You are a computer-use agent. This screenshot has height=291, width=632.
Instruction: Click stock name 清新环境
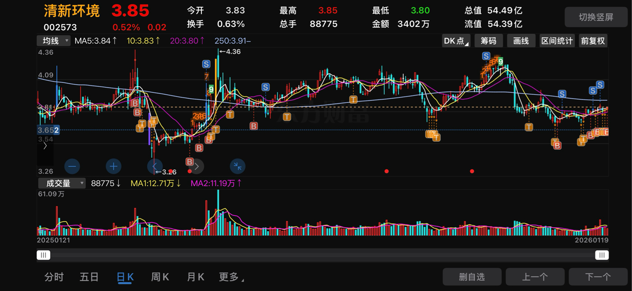click(72, 11)
